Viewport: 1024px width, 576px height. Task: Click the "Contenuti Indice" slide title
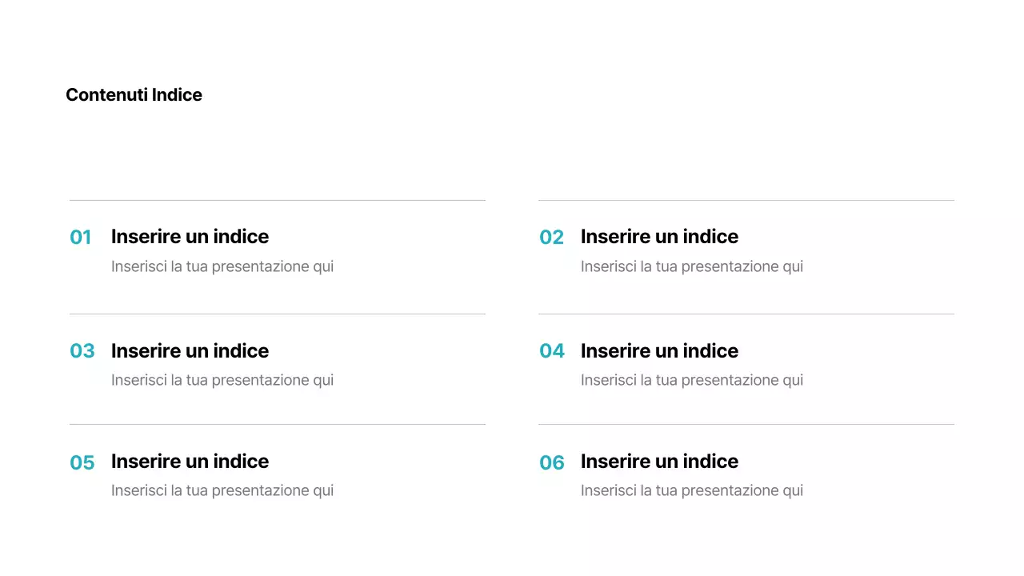[x=134, y=94]
